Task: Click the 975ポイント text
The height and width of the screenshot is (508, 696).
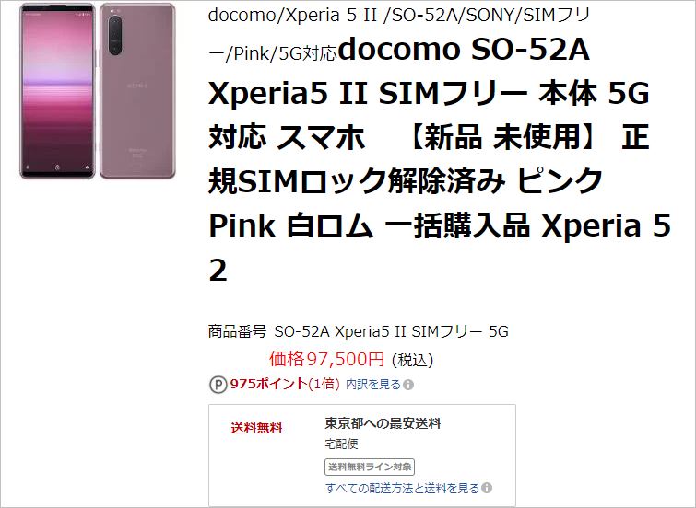Action: click(268, 384)
